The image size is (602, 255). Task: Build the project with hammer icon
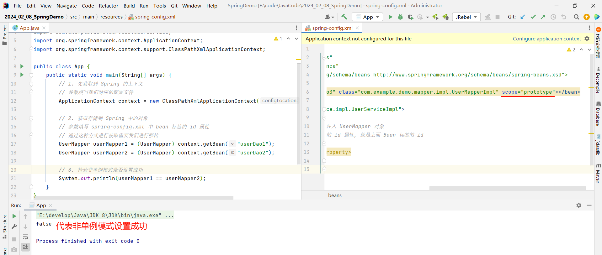coord(344,17)
